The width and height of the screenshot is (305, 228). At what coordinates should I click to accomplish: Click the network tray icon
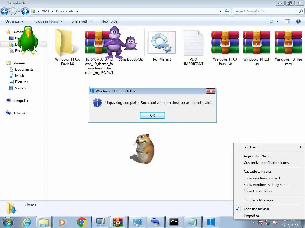point(268,223)
